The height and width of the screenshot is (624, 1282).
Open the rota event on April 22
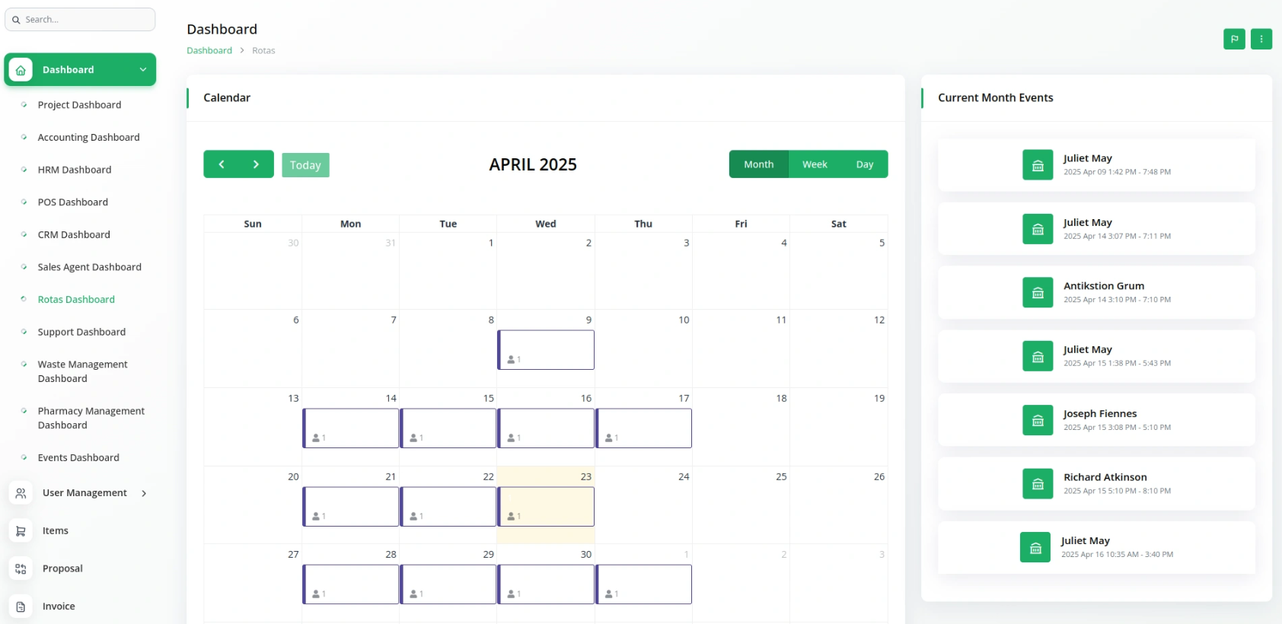[x=448, y=507]
